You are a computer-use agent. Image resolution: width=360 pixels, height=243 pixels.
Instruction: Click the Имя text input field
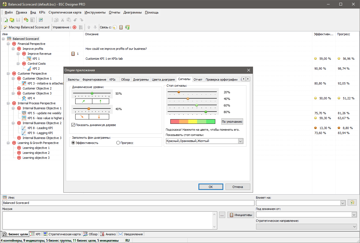point(128,203)
